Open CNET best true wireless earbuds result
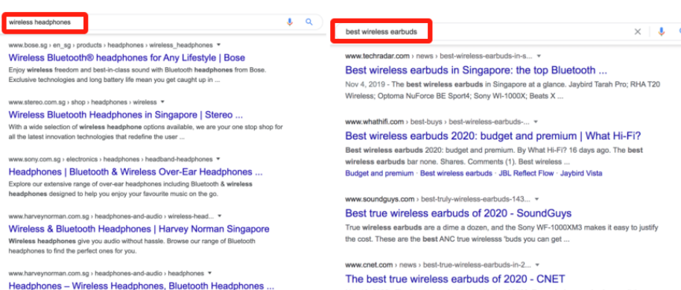681x290 pixels. [x=455, y=279]
